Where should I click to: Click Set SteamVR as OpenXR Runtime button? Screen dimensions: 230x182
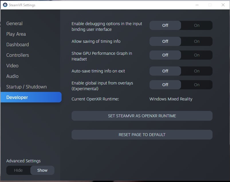pyautogui.click(x=142, y=116)
